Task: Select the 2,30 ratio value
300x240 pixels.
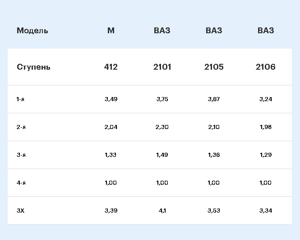Action: pyautogui.click(x=162, y=127)
